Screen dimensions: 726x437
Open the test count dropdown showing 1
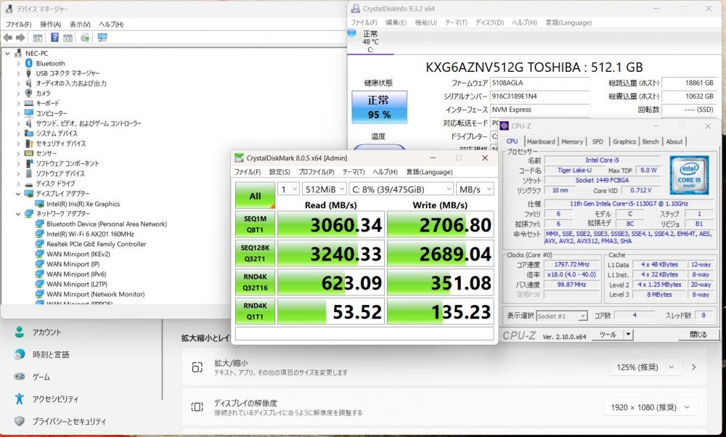[x=288, y=189]
